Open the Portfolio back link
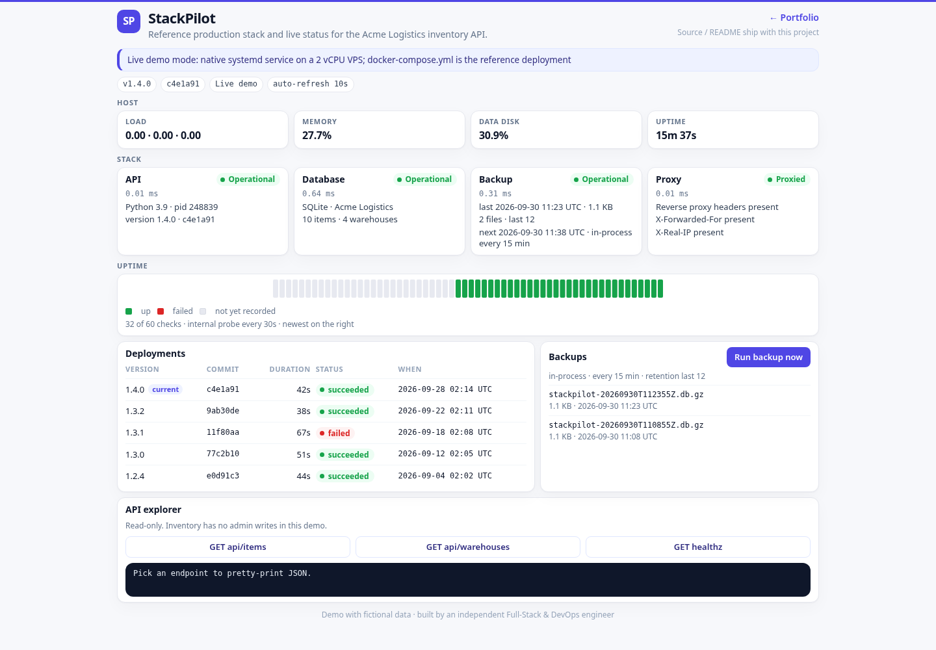 (x=794, y=18)
